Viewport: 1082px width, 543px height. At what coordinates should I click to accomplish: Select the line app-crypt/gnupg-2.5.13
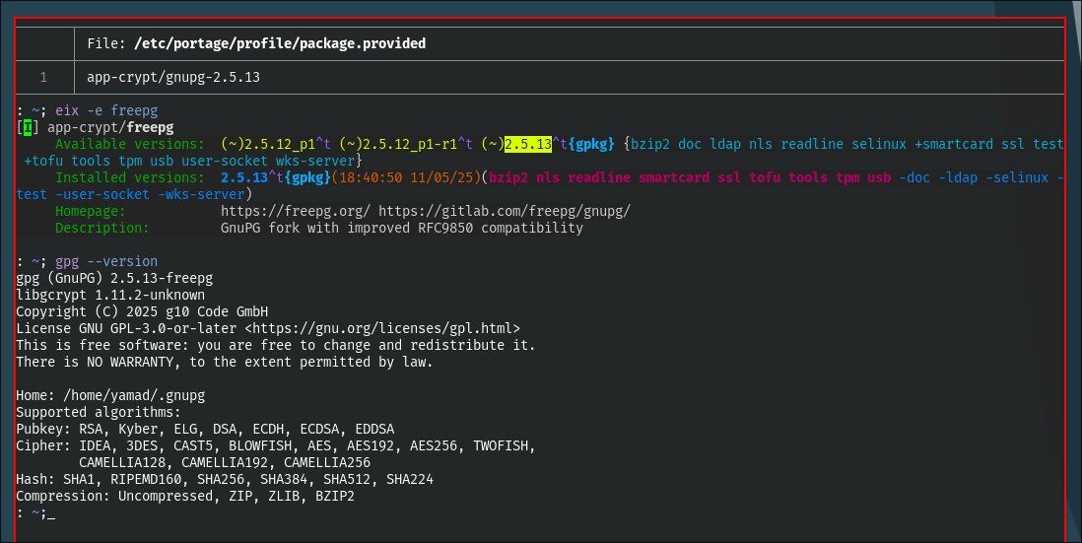[173, 77]
